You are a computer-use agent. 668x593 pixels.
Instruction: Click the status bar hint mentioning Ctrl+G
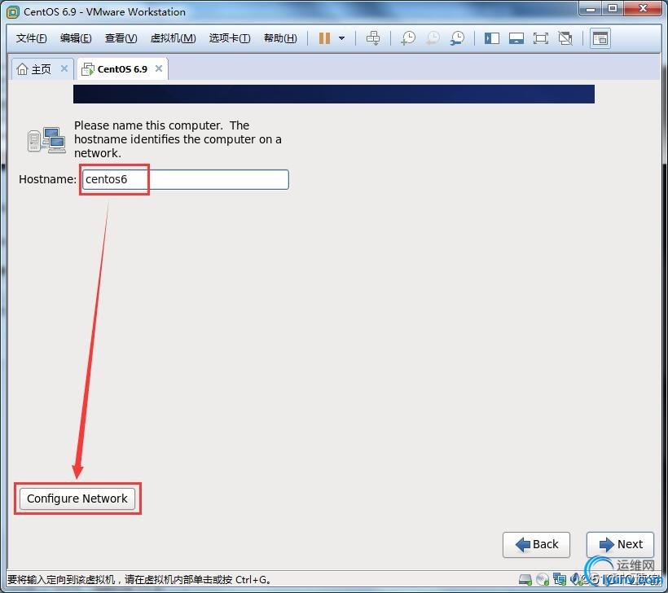139,580
